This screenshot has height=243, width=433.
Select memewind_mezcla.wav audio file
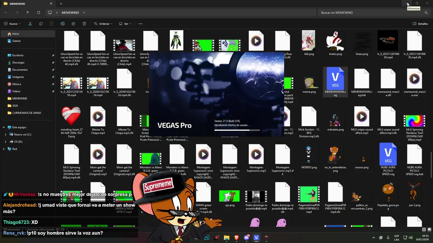tap(414, 83)
